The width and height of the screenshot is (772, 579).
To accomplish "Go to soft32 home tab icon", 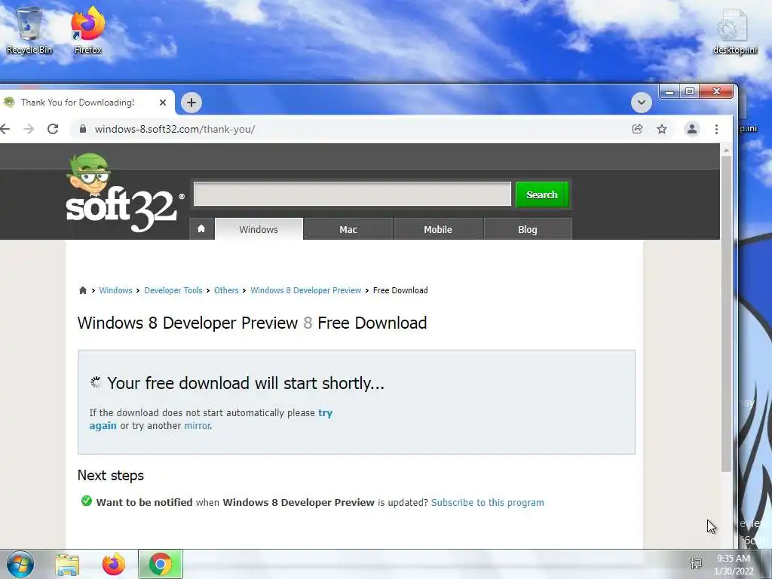I will (201, 229).
